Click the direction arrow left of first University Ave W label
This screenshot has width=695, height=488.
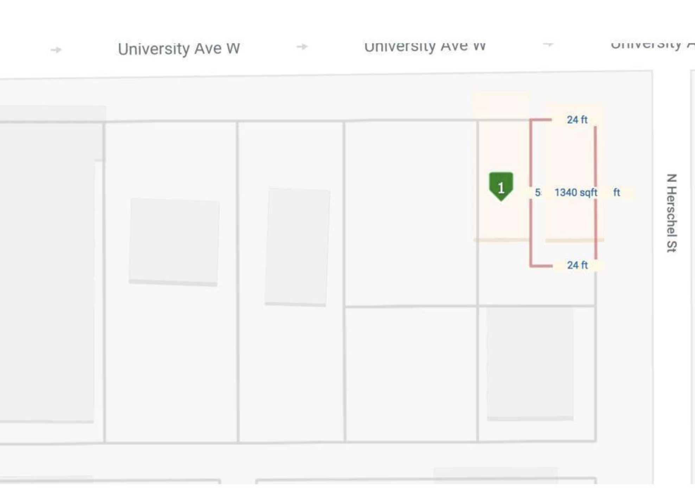point(56,50)
